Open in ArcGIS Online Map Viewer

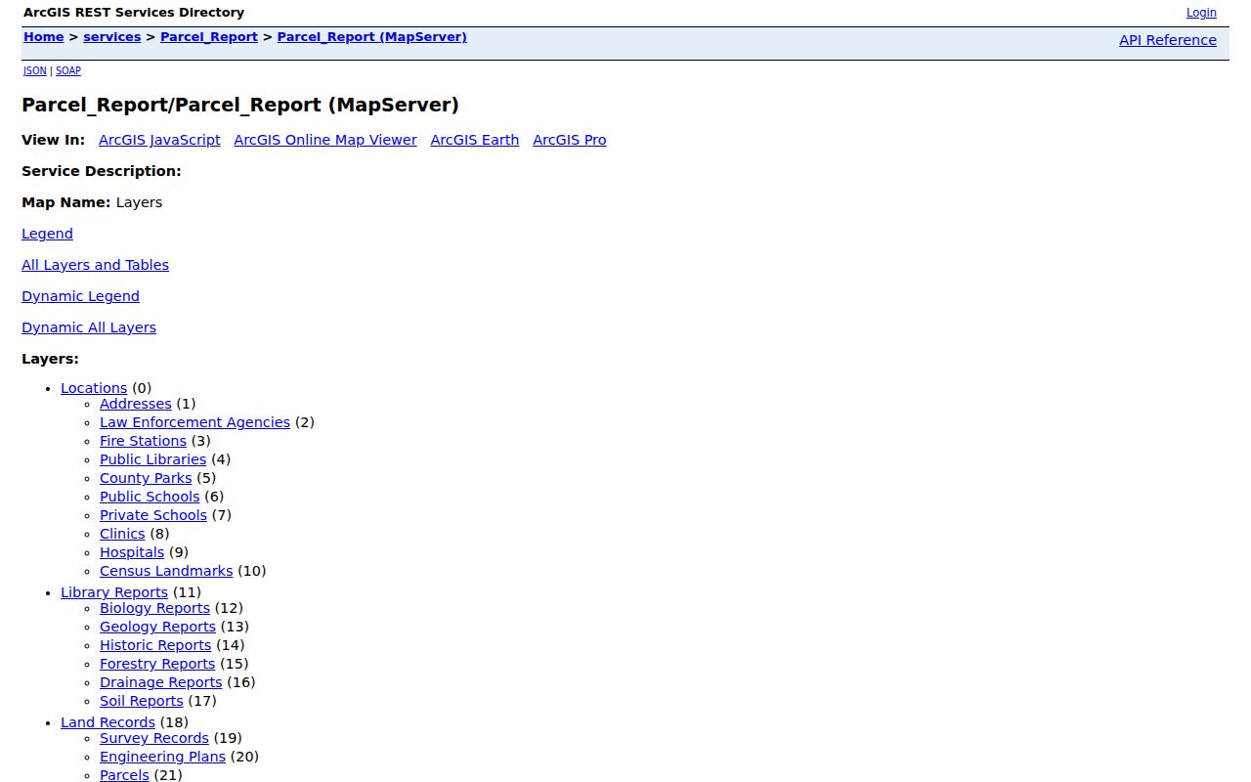(325, 140)
